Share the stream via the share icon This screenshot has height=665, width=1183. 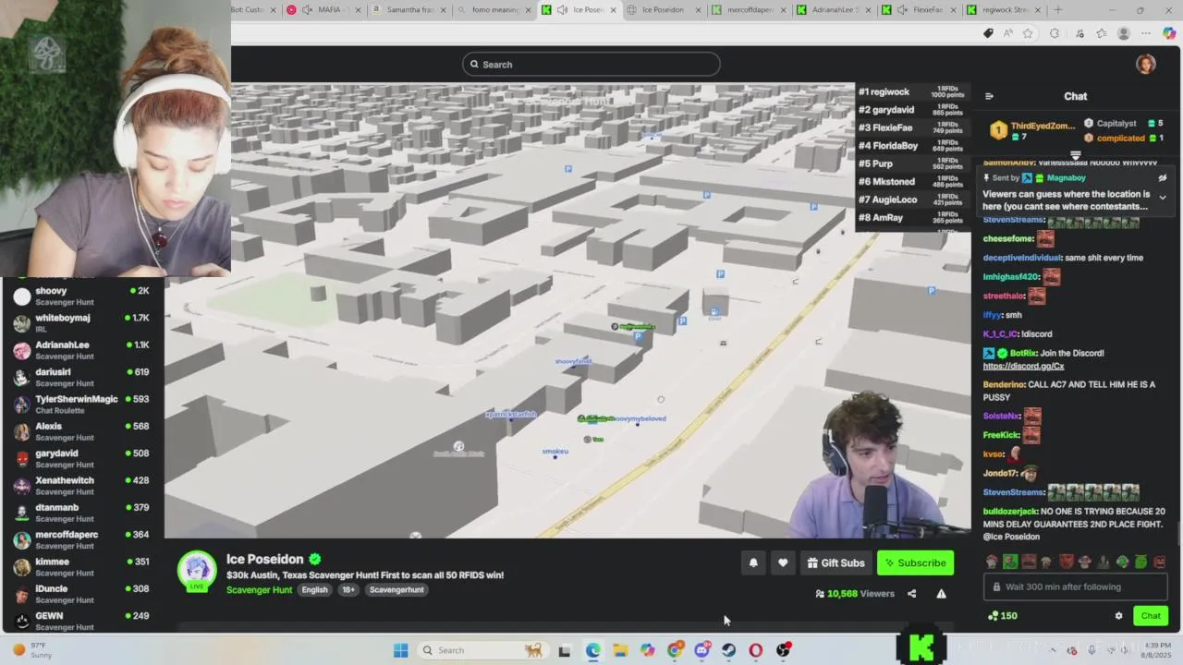(x=911, y=594)
